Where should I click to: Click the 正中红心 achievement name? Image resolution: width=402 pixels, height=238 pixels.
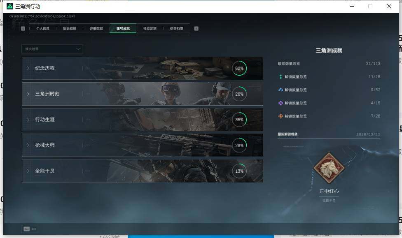point(329,191)
